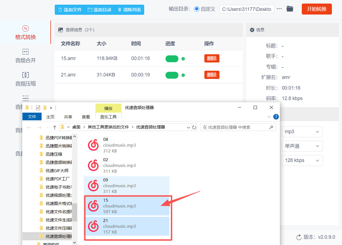Click 桌面 in the address breadcrumb
This screenshot has height=245, width=342.
pyautogui.click(x=76, y=127)
